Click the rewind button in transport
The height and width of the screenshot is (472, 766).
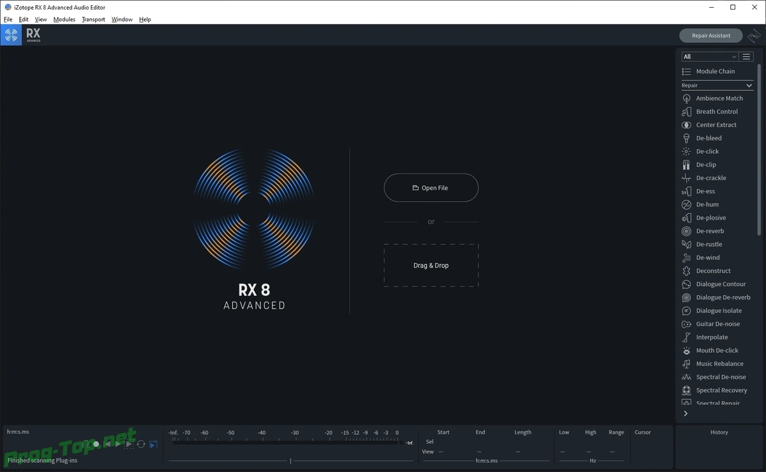(108, 444)
